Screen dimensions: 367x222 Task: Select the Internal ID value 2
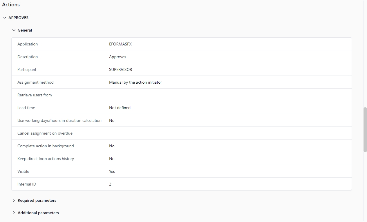pos(110,184)
